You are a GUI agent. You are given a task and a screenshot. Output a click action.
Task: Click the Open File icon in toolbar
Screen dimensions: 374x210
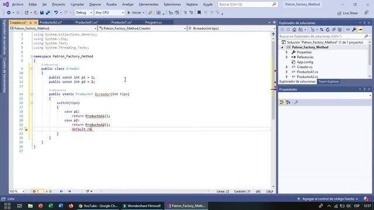[x=36, y=13]
